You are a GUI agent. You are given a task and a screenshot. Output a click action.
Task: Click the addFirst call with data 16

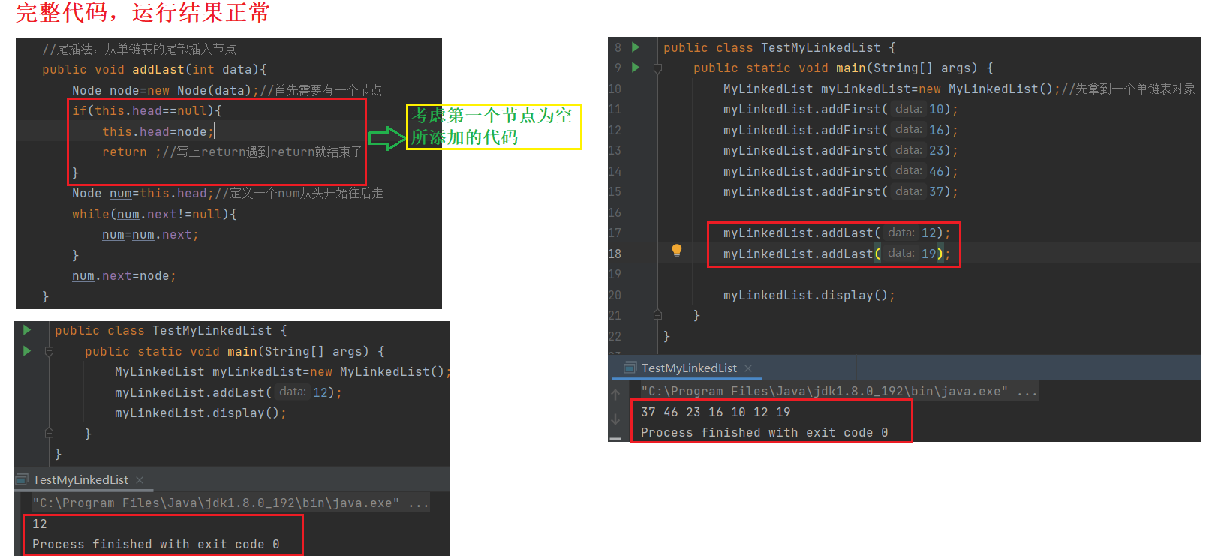click(x=841, y=130)
